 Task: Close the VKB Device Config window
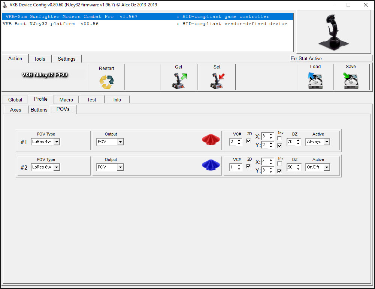coord(365,5)
